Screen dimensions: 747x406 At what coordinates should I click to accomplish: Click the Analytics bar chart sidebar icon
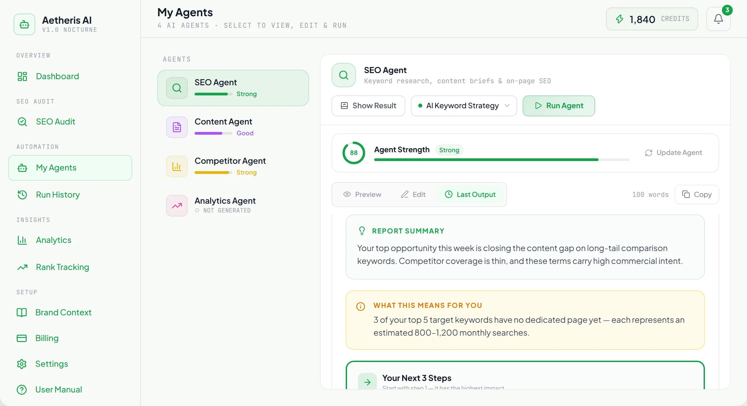click(22, 240)
